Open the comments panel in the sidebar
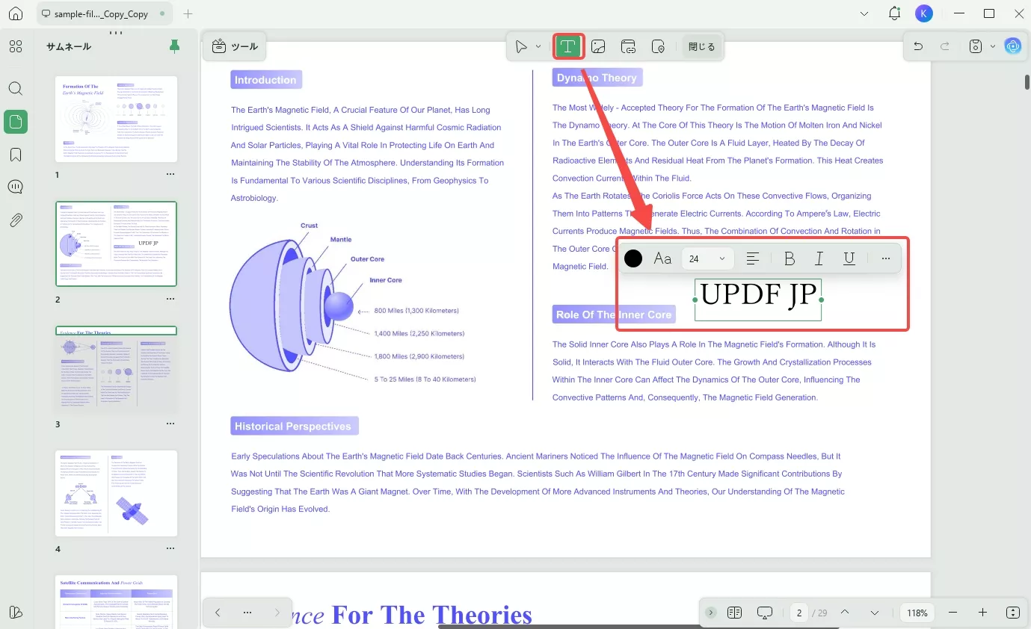The image size is (1031, 629). [x=16, y=187]
